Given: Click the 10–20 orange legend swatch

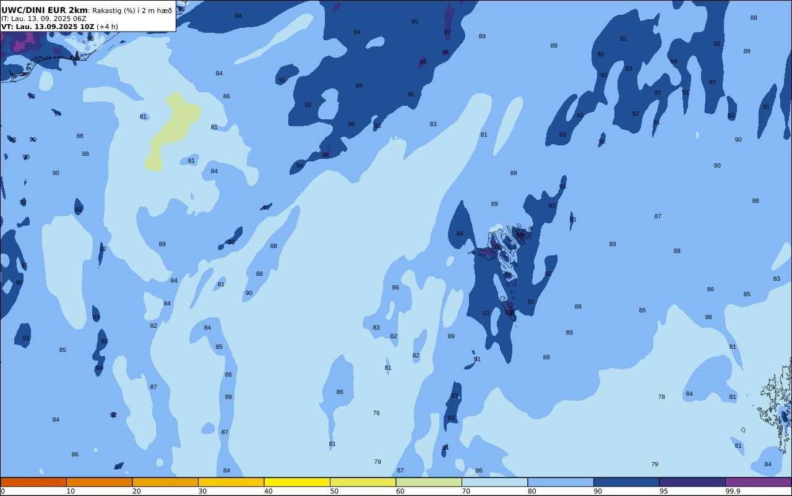Looking at the screenshot, I should point(99,482).
